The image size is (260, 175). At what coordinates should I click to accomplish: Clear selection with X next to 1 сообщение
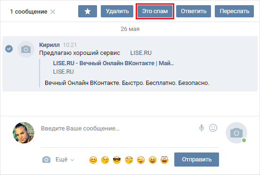click(53, 12)
